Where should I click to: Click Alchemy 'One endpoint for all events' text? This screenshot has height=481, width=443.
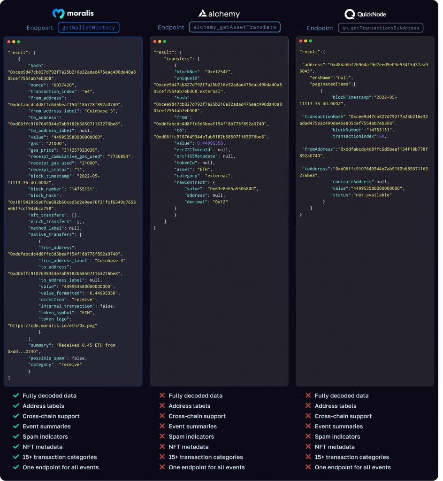coord(206,467)
